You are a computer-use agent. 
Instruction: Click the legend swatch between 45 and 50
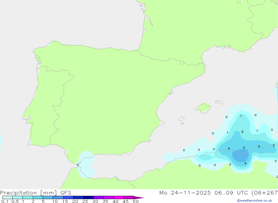click(x=129, y=197)
